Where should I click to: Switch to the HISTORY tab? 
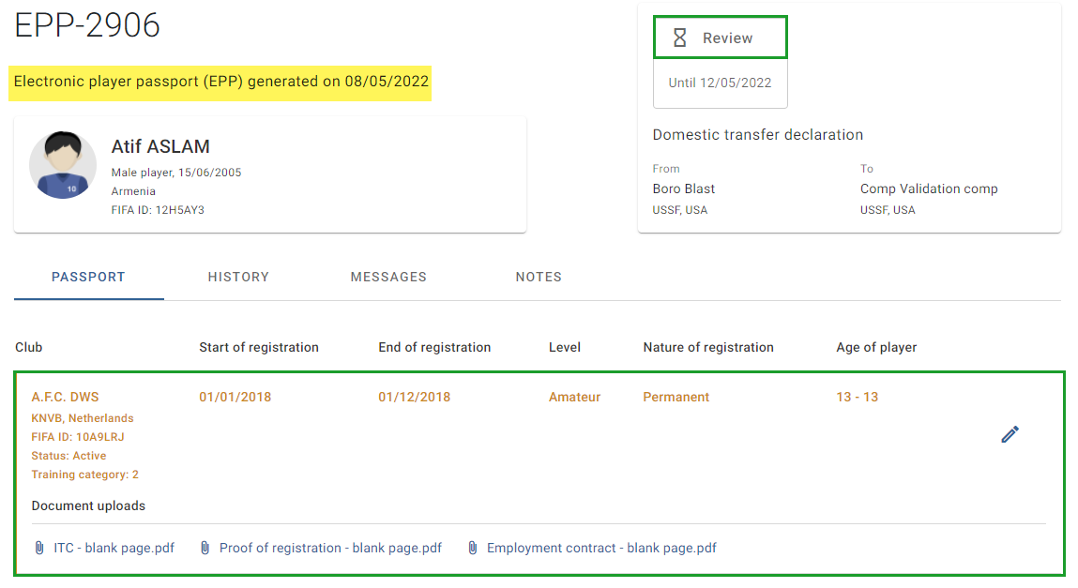point(238,277)
